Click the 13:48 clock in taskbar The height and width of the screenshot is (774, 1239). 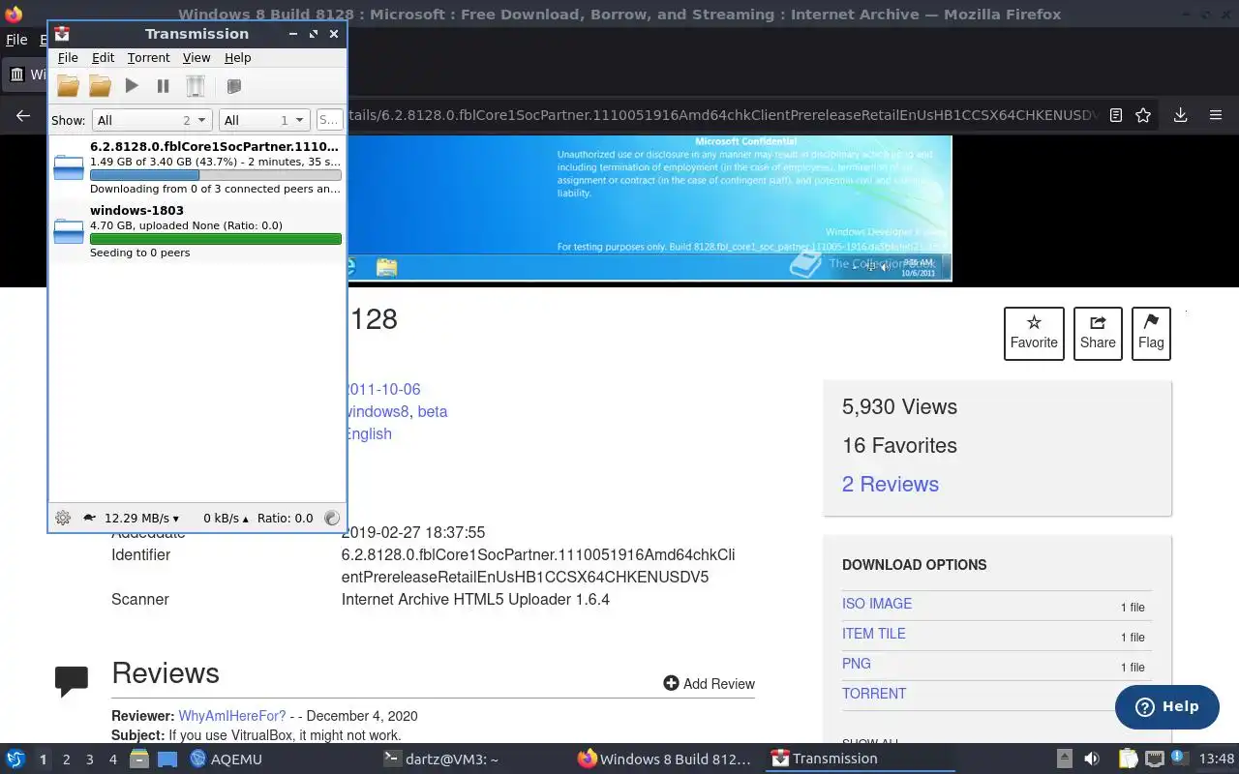[x=1217, y=759]
